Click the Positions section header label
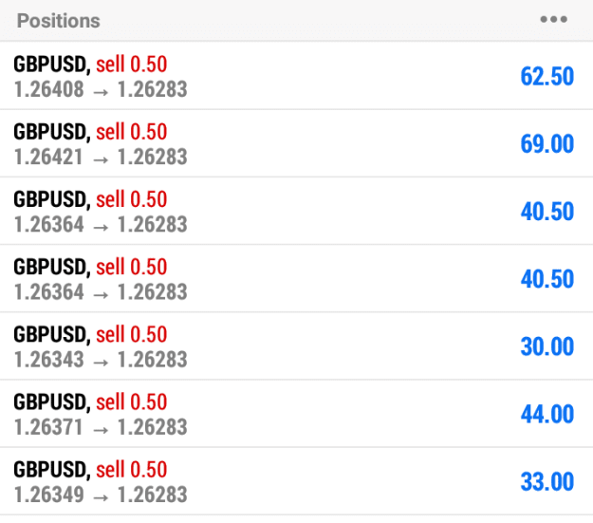The width and height of the screenshot is (593, 523). (59, 21)
